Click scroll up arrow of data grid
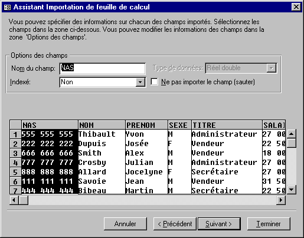304x238 pixels. point(292,134)
